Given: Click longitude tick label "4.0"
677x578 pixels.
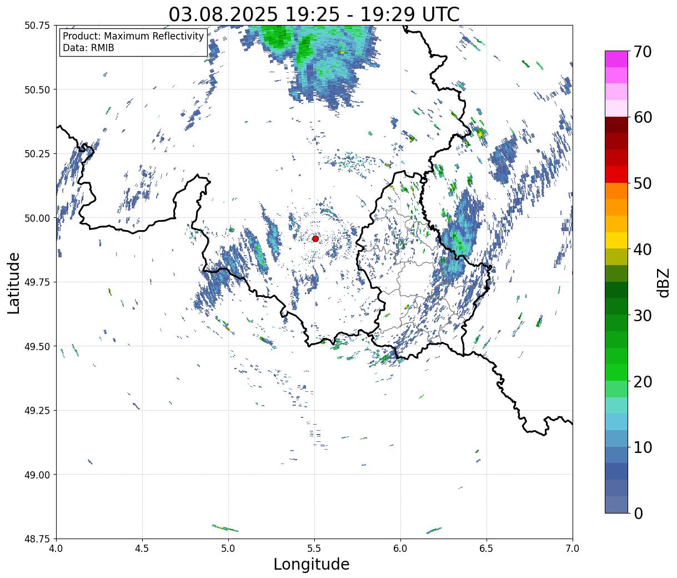Looking at the screenshot, I should pyautogui.click(x=56, y=549).
